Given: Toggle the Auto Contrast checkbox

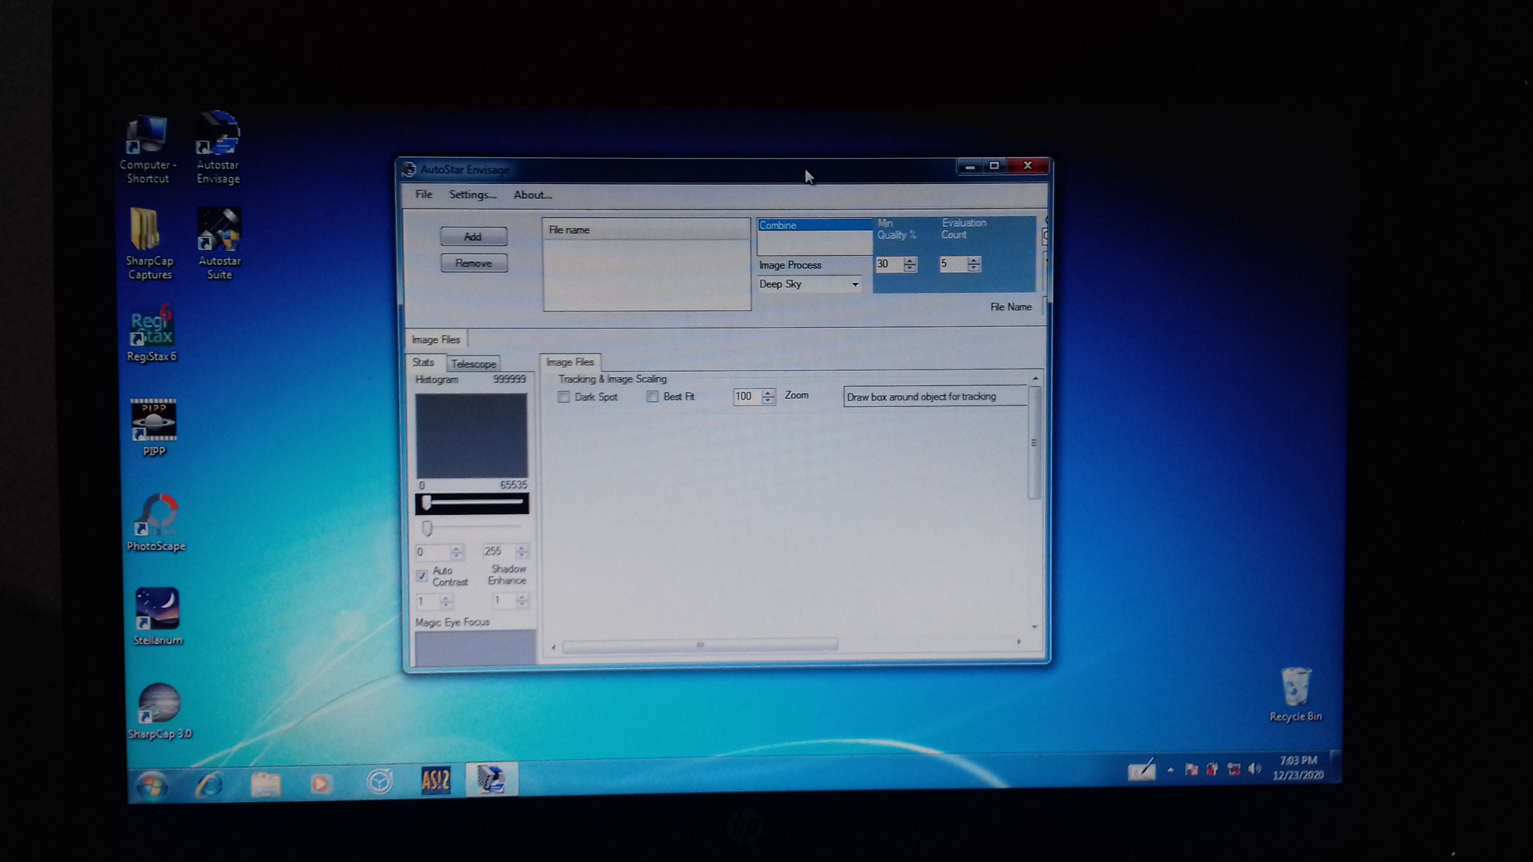Looking at the screenshot, I should coord(421,576).
